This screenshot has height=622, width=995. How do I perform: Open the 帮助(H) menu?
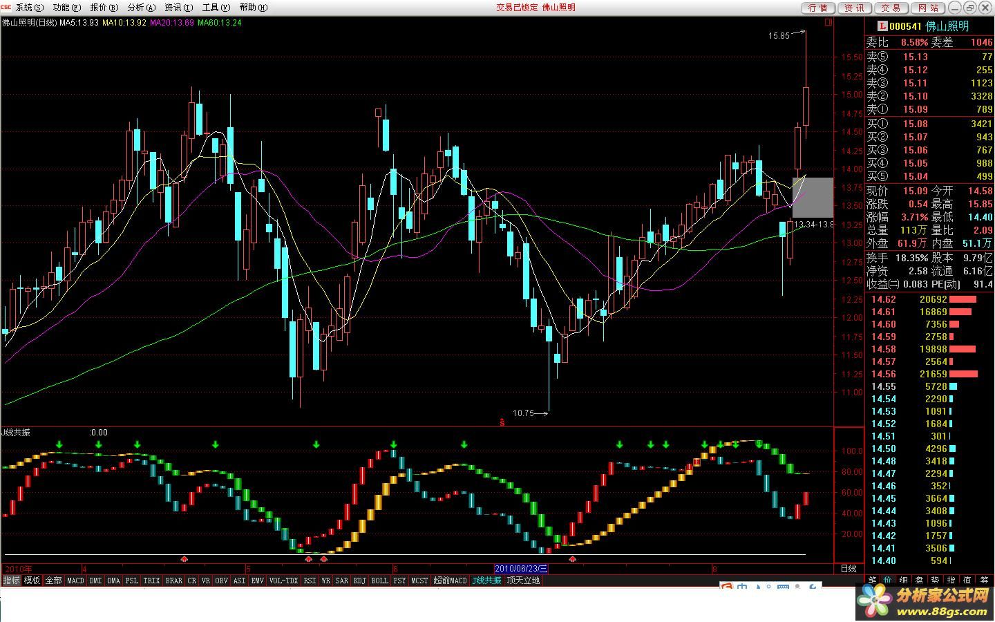253,8
